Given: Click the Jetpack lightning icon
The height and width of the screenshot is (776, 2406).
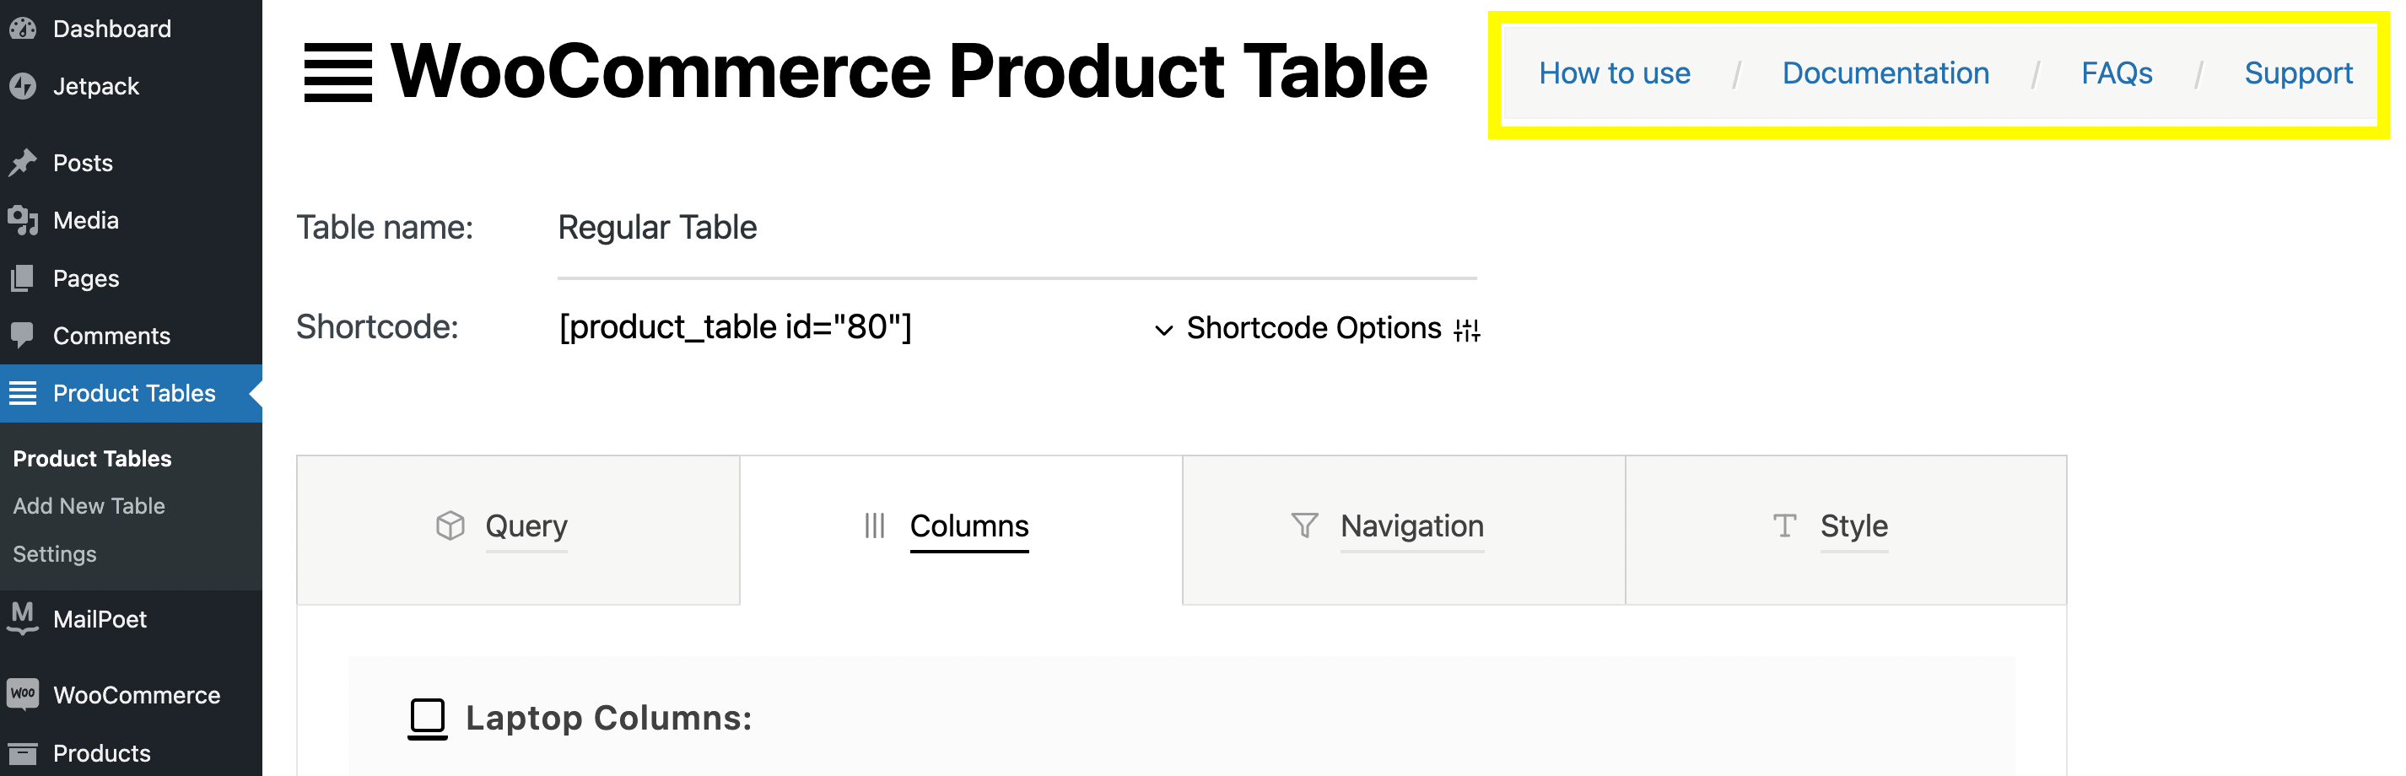Looking at the screenshot, I should [23, 86].
